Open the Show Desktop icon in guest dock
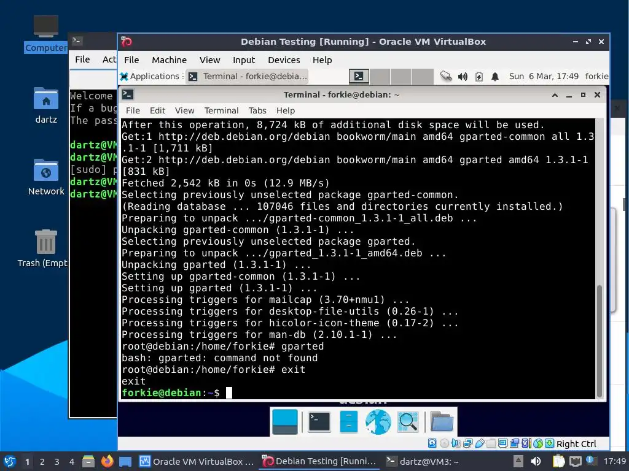This screenshot has height=471, width=629. click(285, 422)
